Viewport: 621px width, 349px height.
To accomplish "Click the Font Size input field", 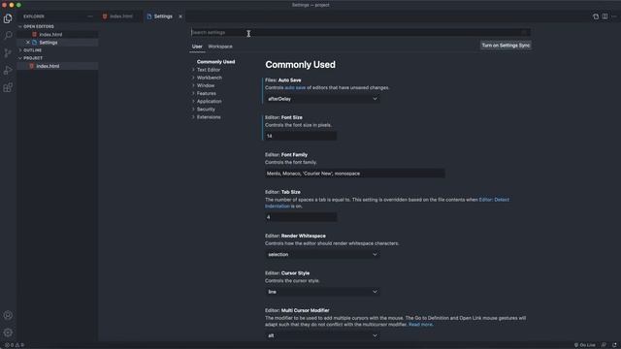I will click(301, 136).
